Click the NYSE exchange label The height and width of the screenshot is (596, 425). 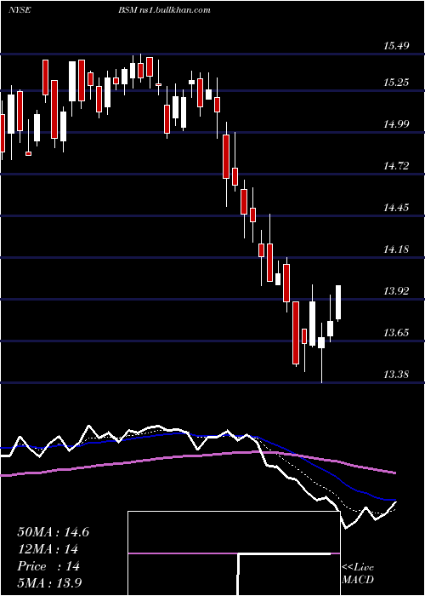click(19, 10)
